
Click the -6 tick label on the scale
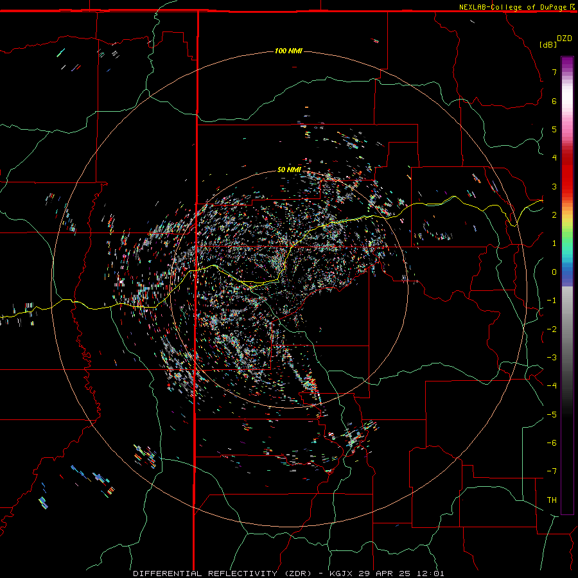(552, 443)
